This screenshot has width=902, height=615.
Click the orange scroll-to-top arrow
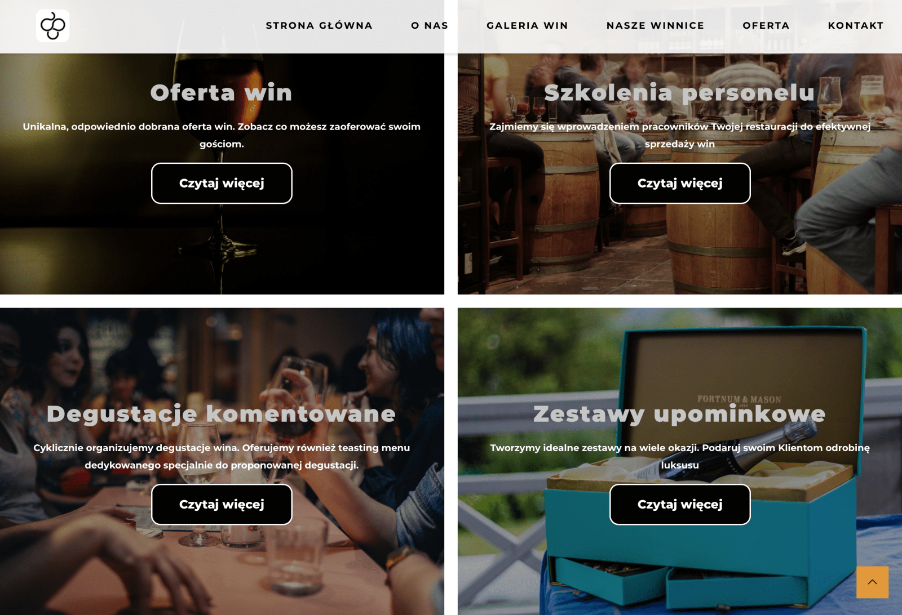tap(872, 582)
